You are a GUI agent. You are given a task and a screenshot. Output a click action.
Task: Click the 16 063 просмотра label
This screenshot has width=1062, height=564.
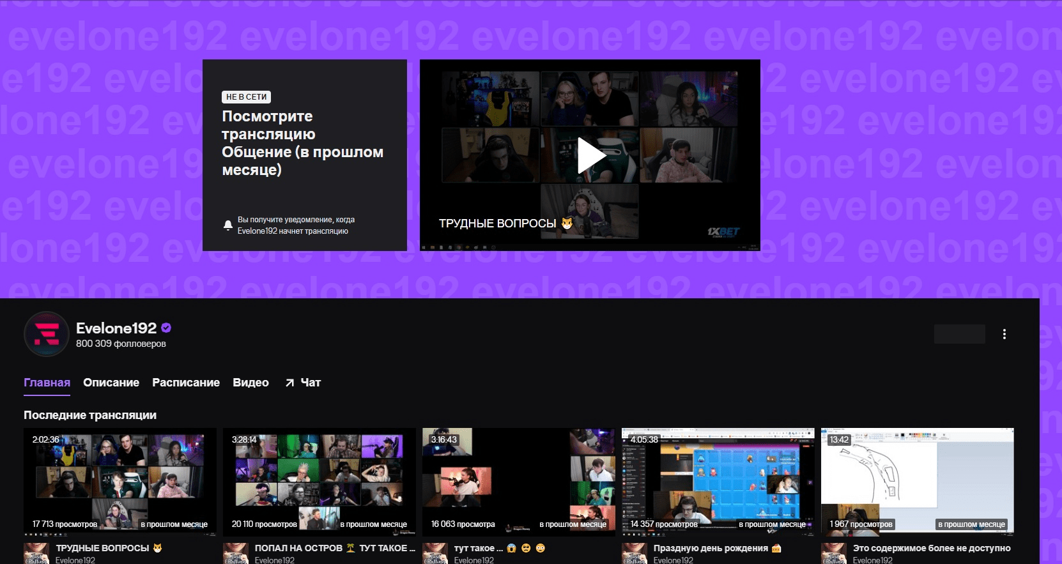click(463, 524)
